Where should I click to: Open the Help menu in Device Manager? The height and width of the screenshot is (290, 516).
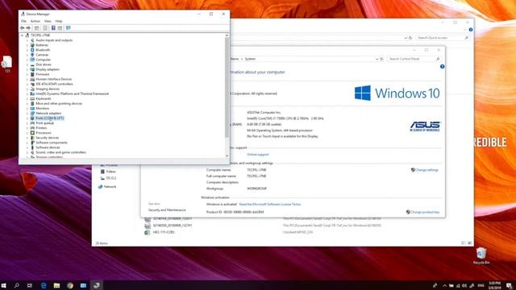(x=59, y=21)
